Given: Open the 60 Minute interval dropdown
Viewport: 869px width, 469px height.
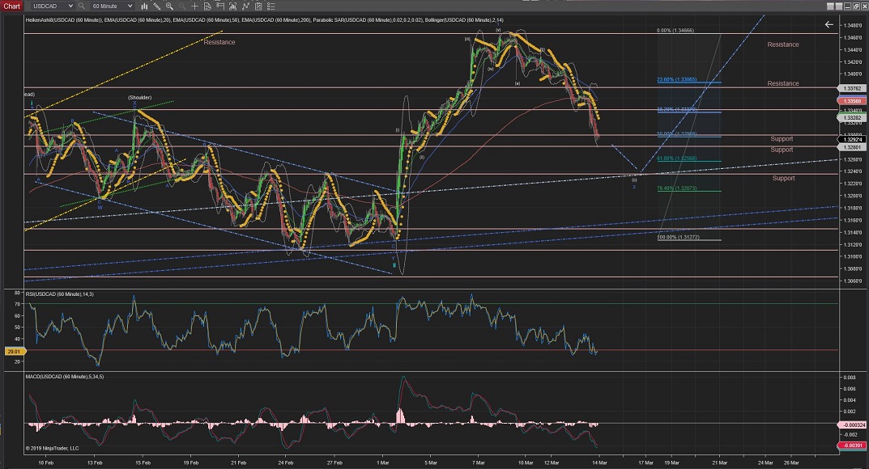Looking at the screenshot, I should point(112,6).
